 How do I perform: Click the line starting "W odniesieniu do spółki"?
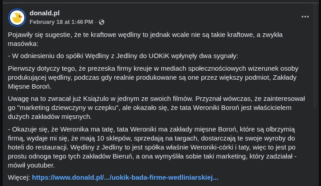(123, 56)
